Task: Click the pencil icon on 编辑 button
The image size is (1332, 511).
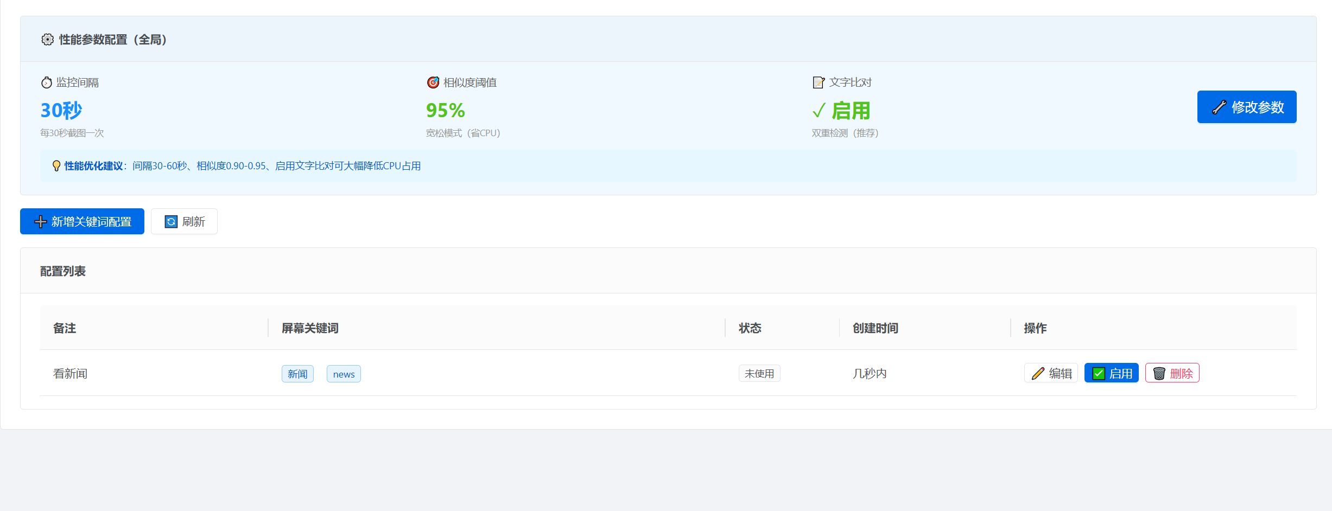Action: (x=1037, y=374)
